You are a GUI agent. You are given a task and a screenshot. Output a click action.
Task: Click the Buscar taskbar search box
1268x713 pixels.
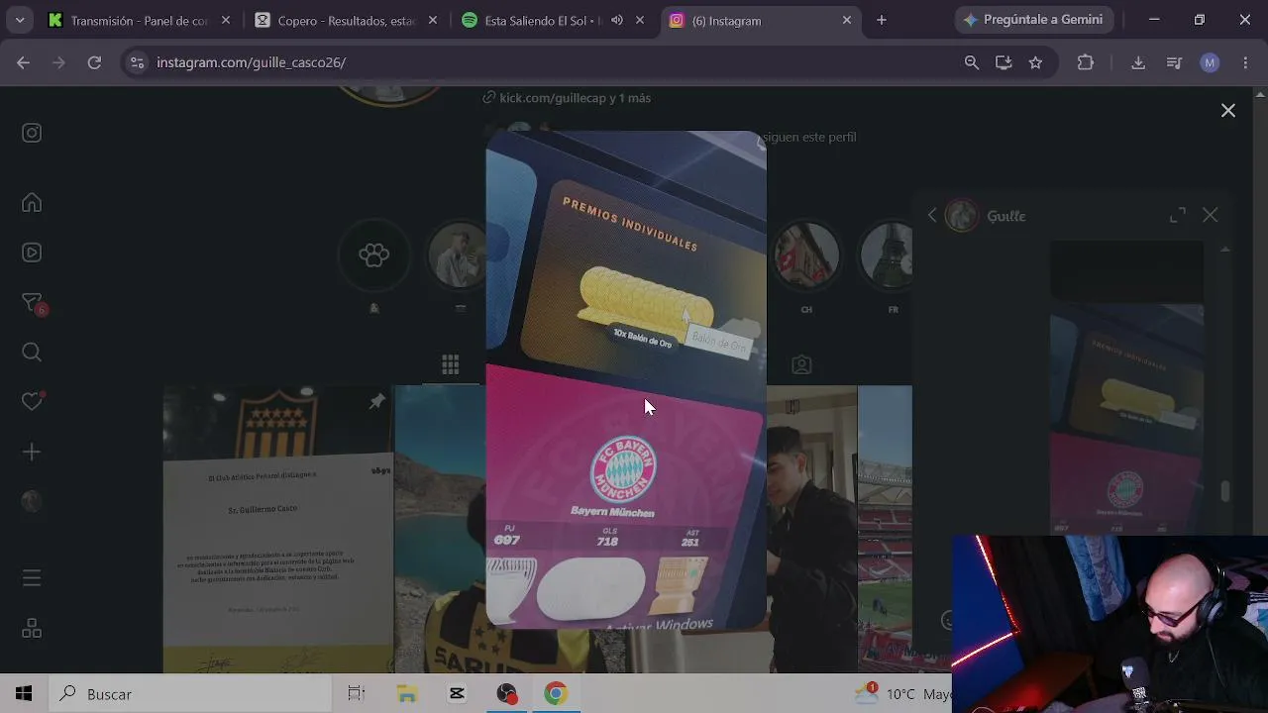pyautogui.click(x=189, y=694)
